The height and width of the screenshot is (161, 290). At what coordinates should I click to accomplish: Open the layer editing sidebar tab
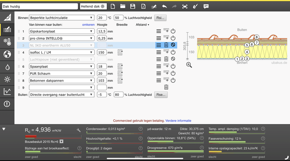(7, 30)
